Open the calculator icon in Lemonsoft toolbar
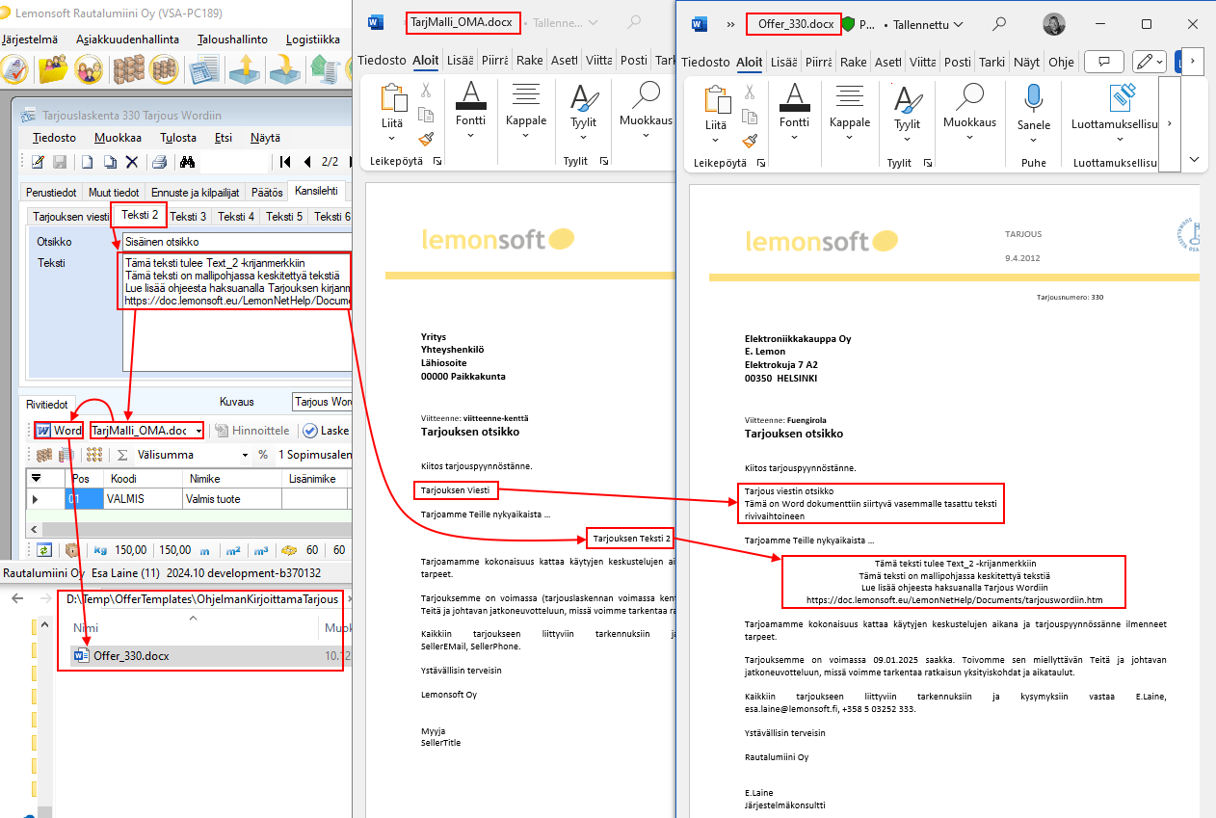 (x=204, y=69)
